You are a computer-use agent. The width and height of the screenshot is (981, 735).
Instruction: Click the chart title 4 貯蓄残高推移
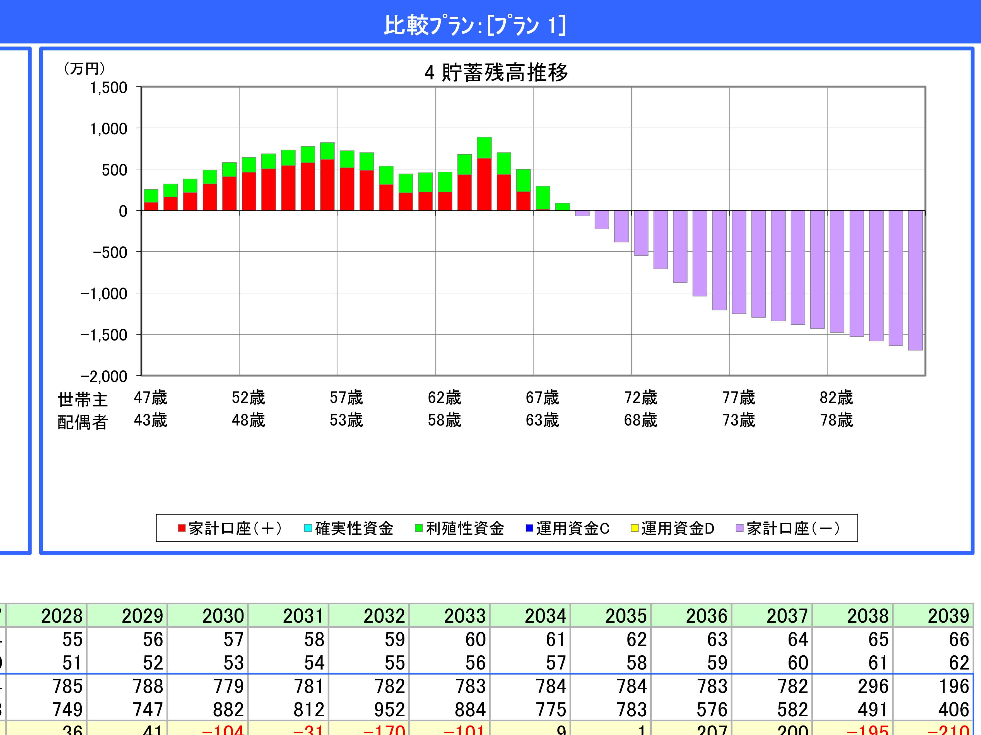point(496,73)
